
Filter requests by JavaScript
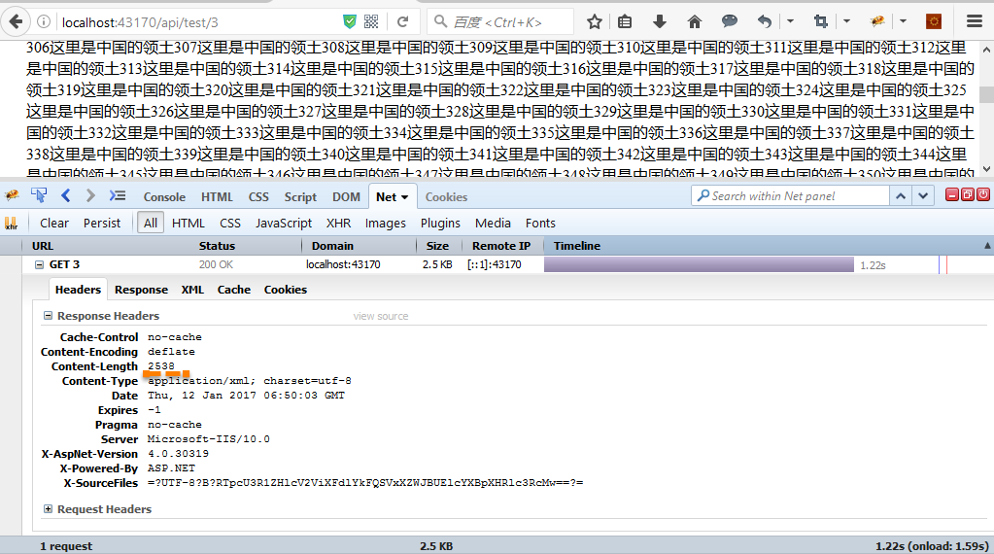click(284, 224)
